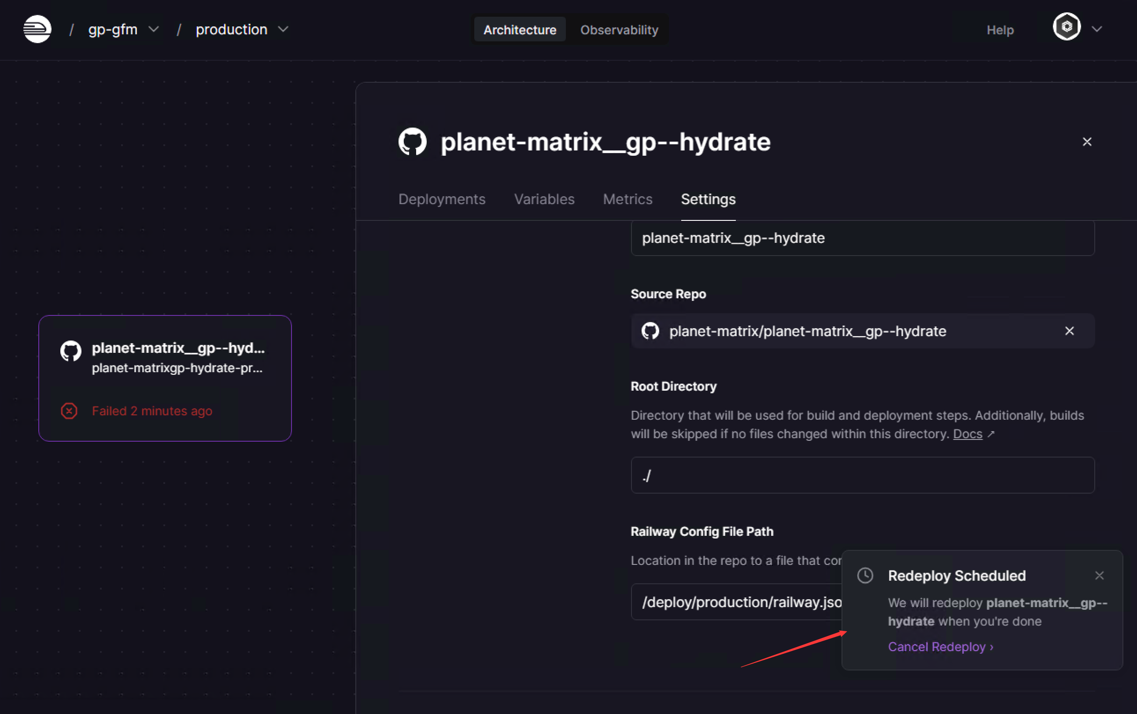This screenshot has width=1137, height=714.
Task: Click the Cancel Redeploy link
Action: [940, 647]
